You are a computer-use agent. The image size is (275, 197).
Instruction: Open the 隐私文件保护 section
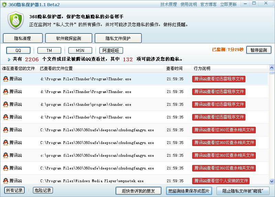(118, 38)
